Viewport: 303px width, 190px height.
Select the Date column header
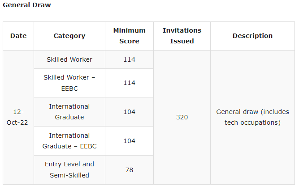18,36
